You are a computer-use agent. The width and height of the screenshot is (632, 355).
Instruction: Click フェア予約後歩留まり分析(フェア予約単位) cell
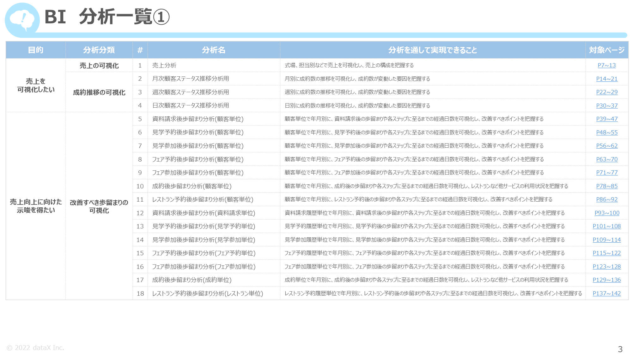pos(214,253)
